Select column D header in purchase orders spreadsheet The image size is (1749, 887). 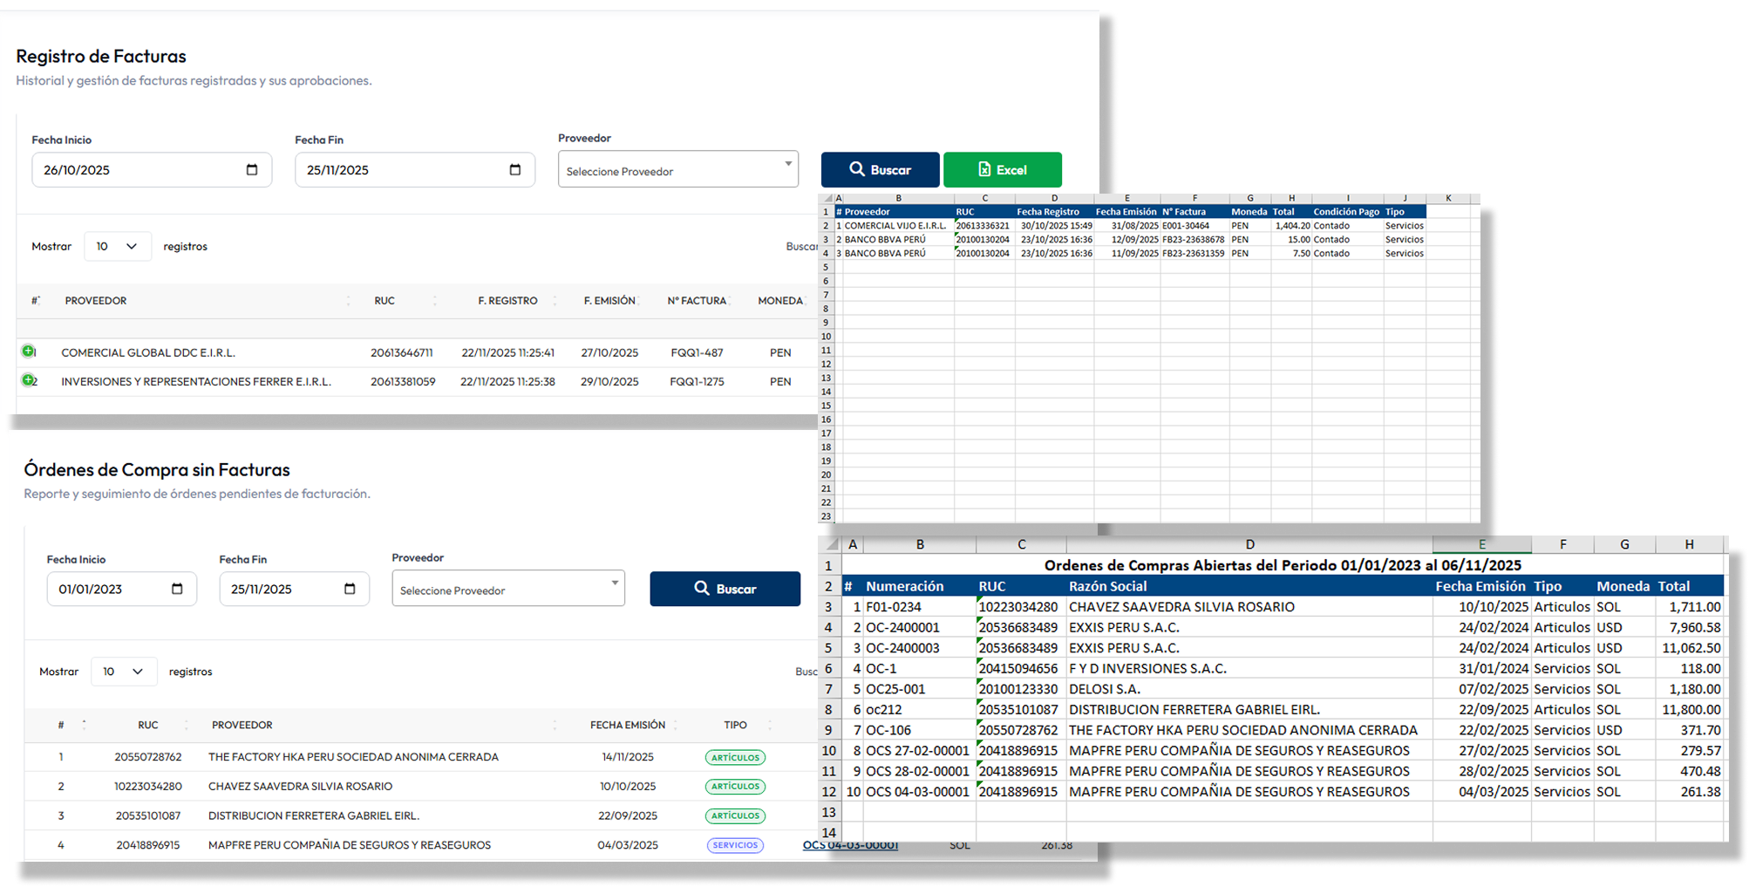coord(1249,544)
